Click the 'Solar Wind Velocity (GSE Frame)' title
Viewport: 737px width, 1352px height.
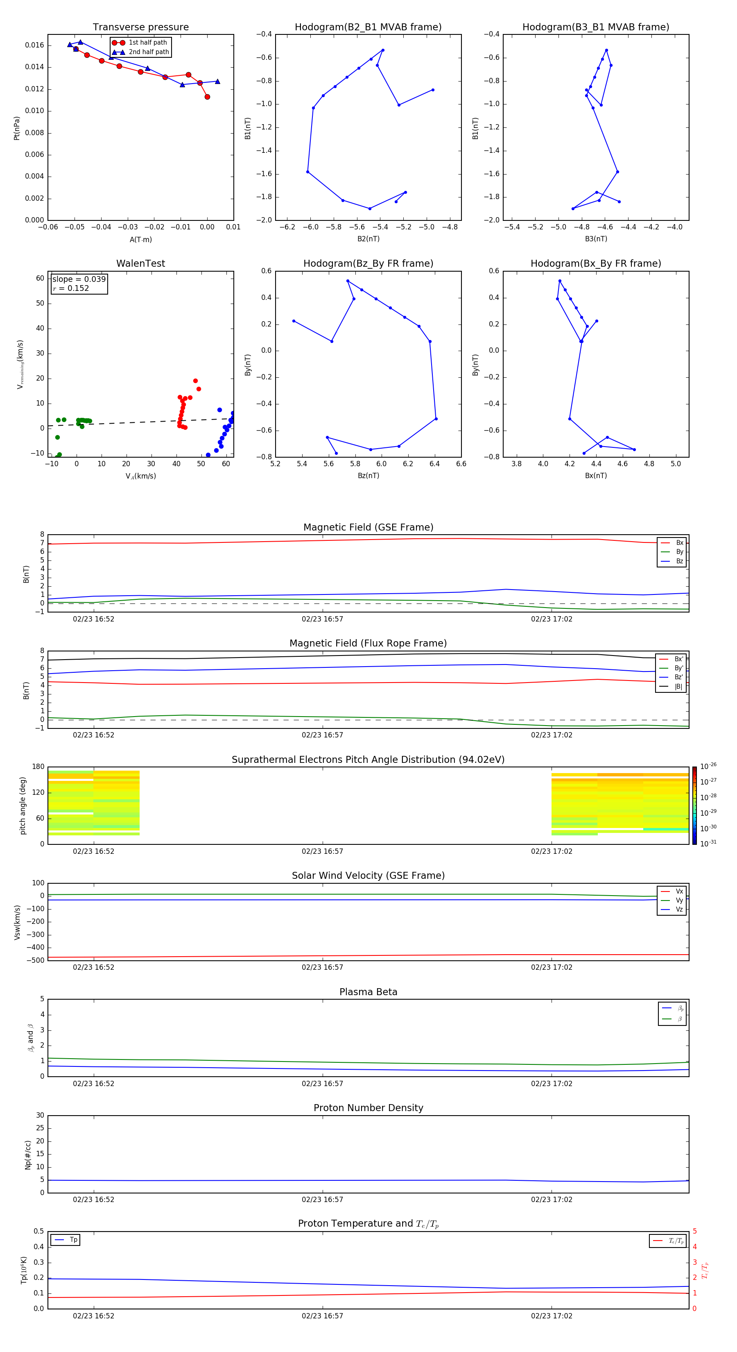[368, 876]
